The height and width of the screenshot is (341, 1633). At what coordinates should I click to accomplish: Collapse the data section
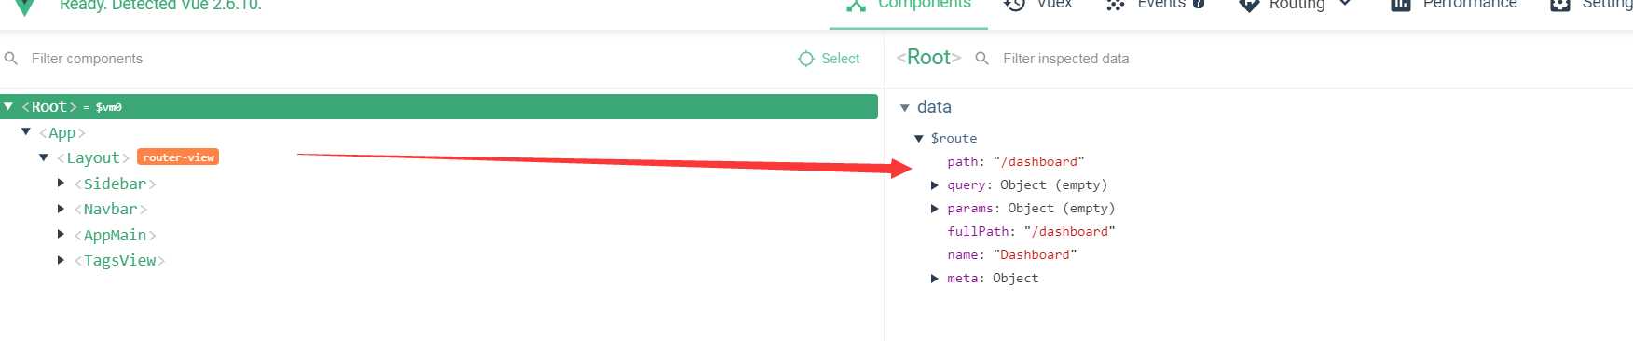pos(904,108)
